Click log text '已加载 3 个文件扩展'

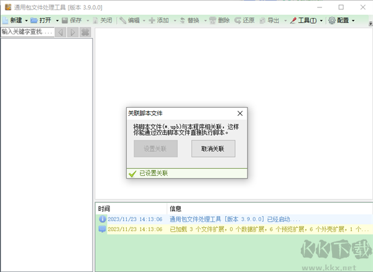[197, 230]
